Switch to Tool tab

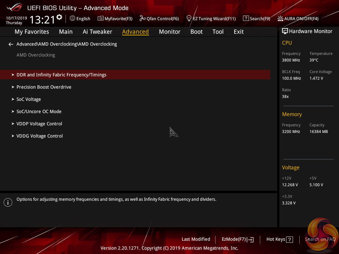[218, 32]
